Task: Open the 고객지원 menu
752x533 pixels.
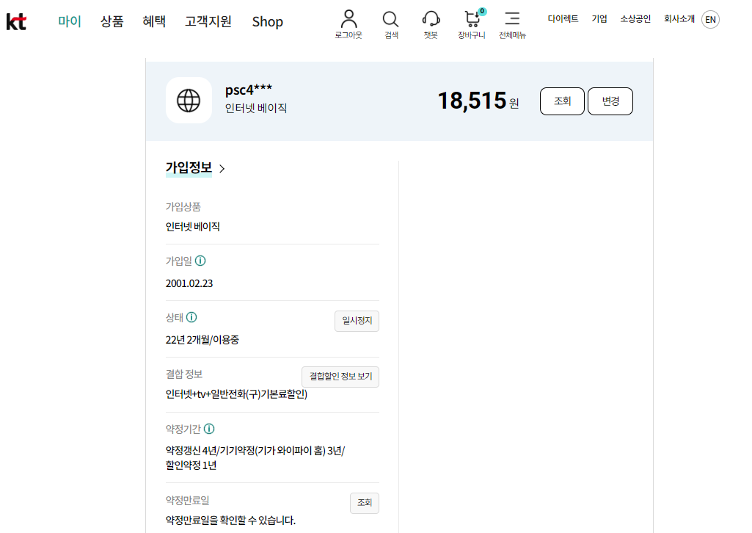Action: (208, 21)
